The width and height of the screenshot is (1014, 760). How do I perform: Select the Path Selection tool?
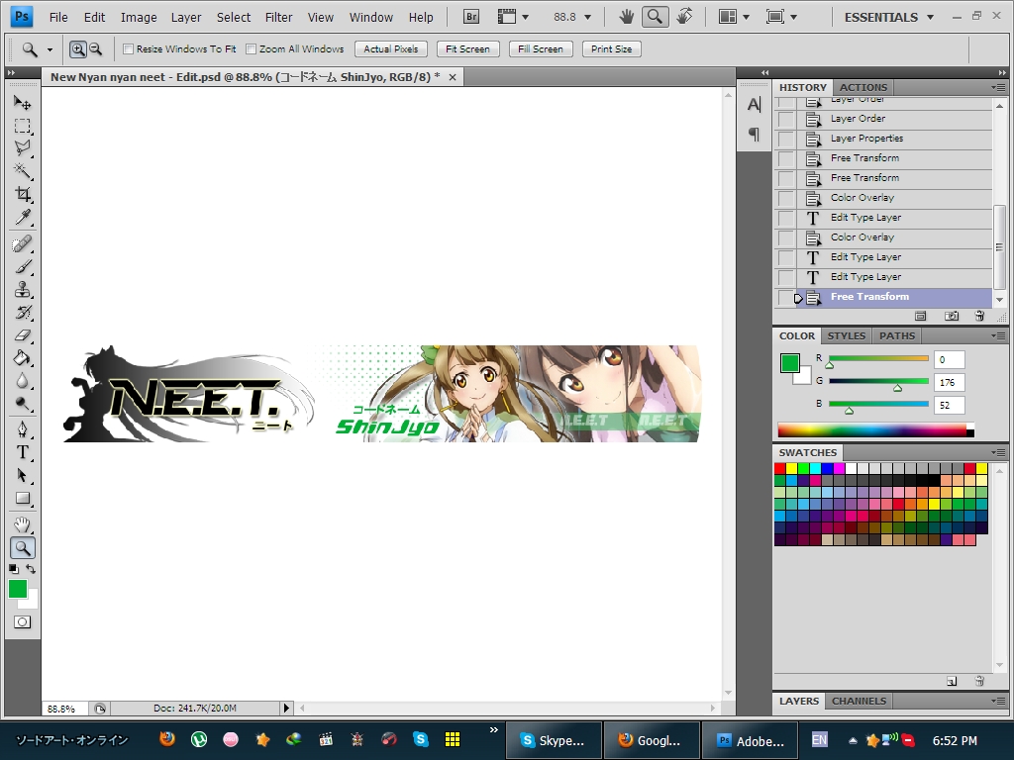[23, 475]
